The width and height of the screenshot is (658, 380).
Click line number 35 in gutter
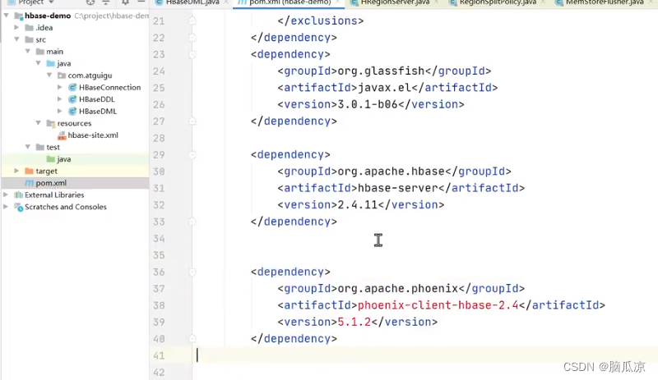[159, 255]
